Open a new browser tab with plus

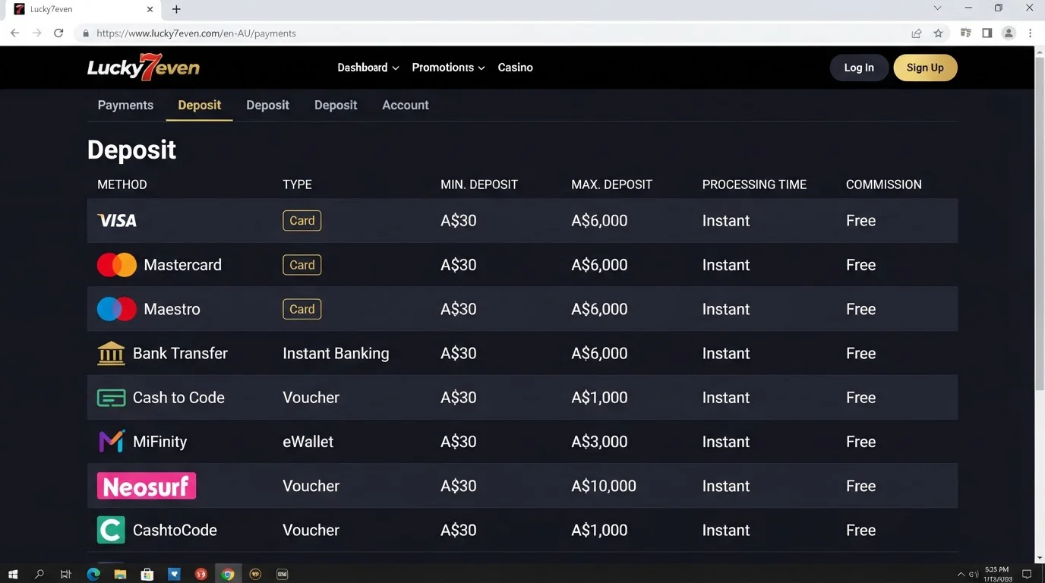point(176,9)
